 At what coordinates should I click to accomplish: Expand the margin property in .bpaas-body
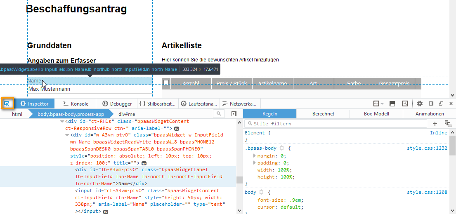pyautogui.click(x=255, y=156)
